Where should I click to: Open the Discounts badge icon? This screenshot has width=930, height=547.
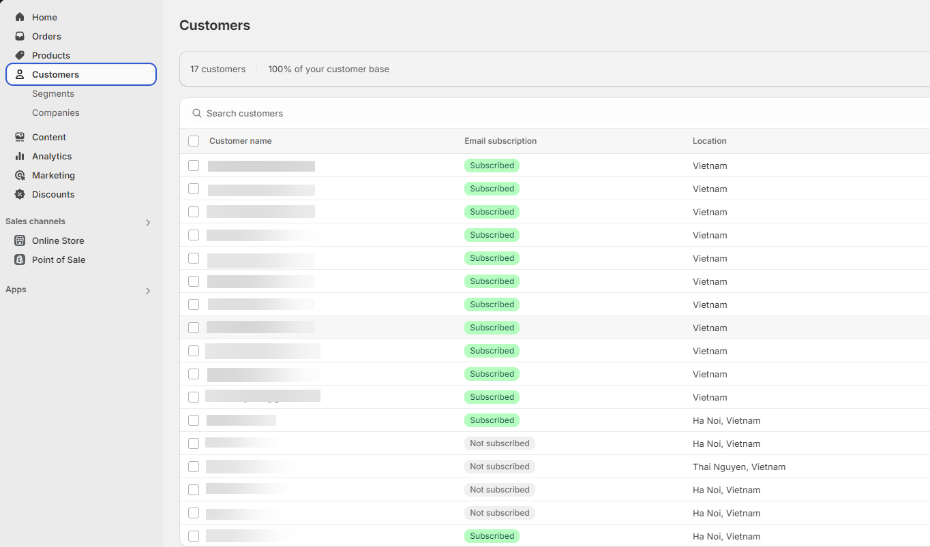point(20,194)
